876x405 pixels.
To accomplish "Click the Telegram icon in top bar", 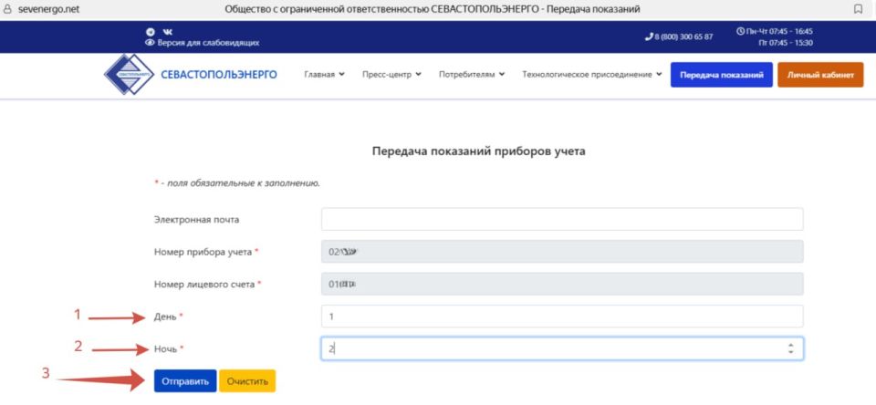I will click(150, 31).
